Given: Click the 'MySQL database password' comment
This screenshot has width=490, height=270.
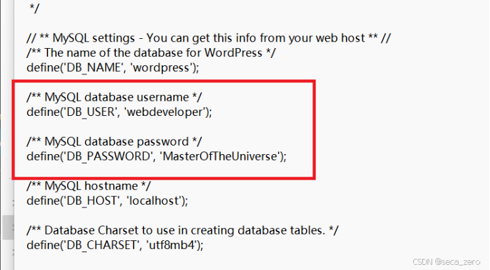Looking at the screenshot, I should pyautogui.click(x=114, y=142).
